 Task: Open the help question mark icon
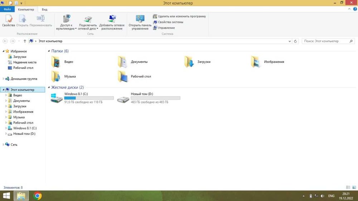click(355, 9)
